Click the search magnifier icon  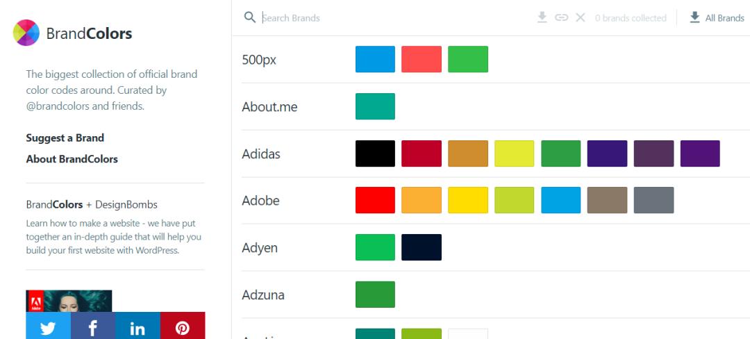click(x=250, y=17)
